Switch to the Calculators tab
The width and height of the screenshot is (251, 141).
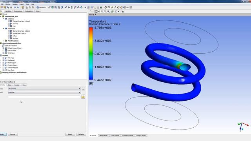tap(29, 11)
